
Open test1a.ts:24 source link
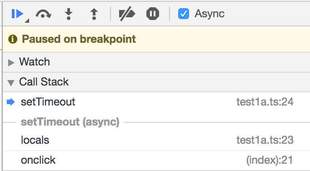tap(265, 102)
